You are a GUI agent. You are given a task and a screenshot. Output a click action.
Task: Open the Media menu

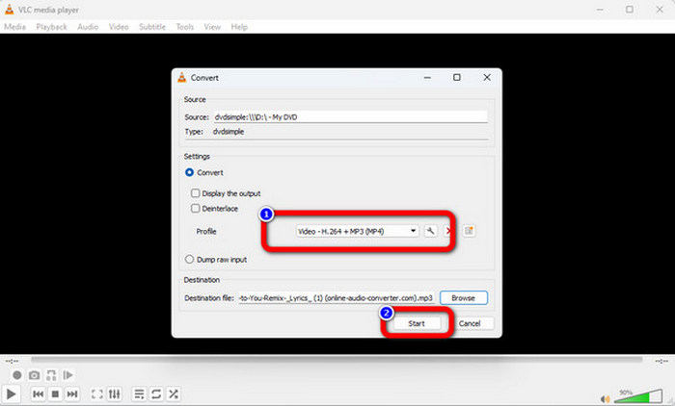(x=14, y=27)
